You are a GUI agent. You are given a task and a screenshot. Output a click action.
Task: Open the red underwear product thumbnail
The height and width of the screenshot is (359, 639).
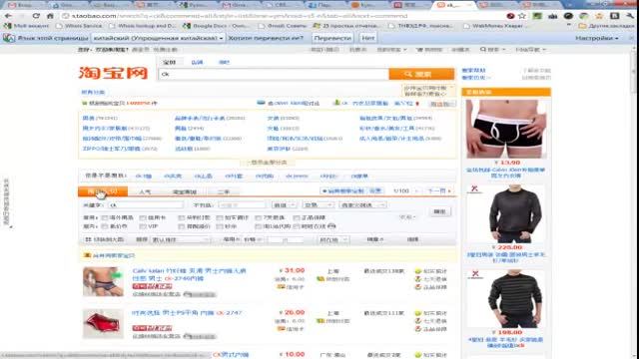point(103,323)
